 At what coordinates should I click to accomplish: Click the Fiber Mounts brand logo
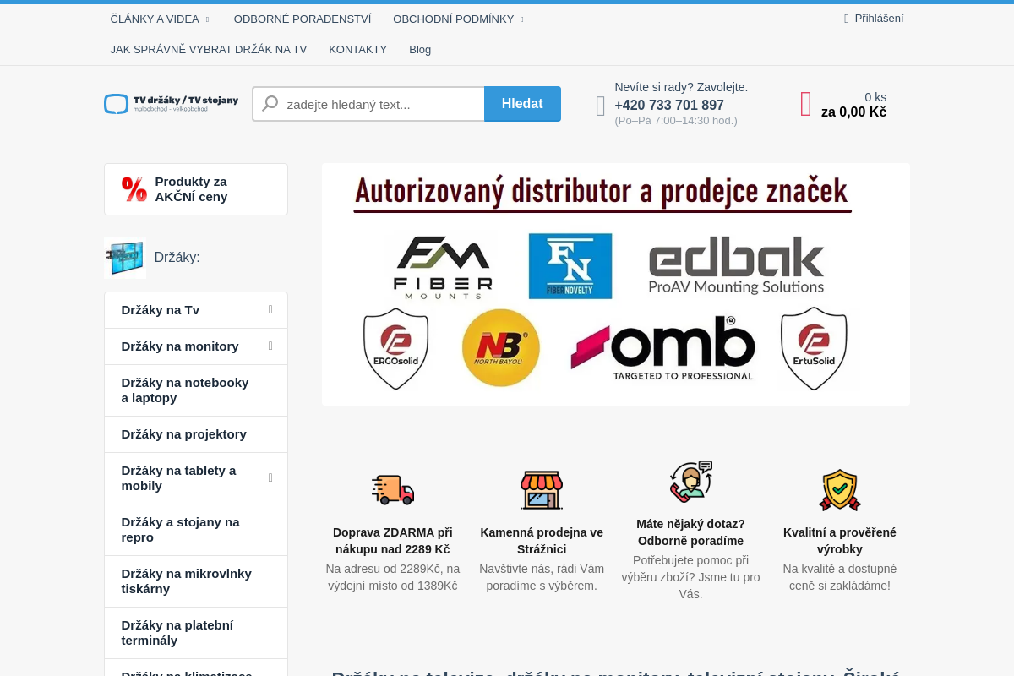(x=443, y=267)
